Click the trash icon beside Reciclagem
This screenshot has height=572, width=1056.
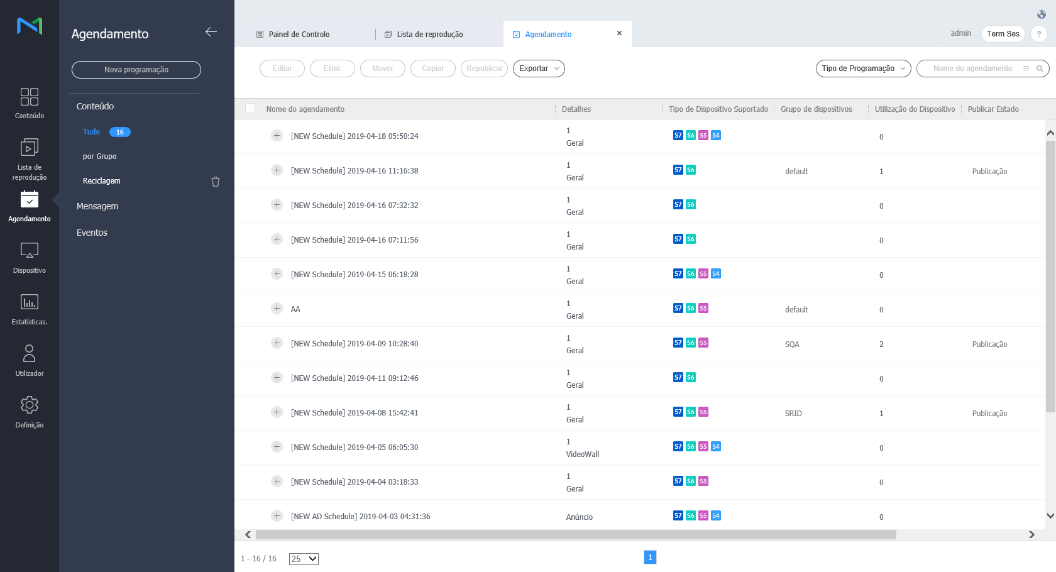[x=216, y=182]
